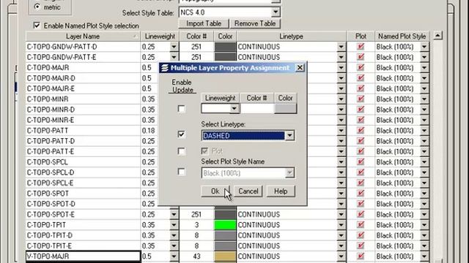Toggle plot checkbox for C-TOPO-GNDW-PATT-D
The width and height of the screenshot is (469, 263).
point(361,47)
